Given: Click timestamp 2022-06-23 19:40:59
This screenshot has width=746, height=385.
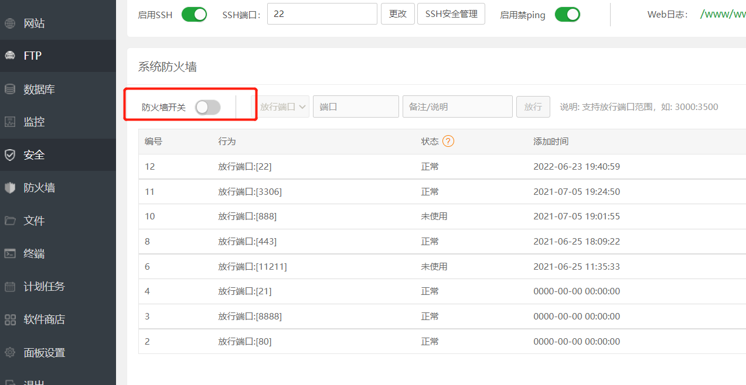Looking at the screenshot, I should (577, 167).
